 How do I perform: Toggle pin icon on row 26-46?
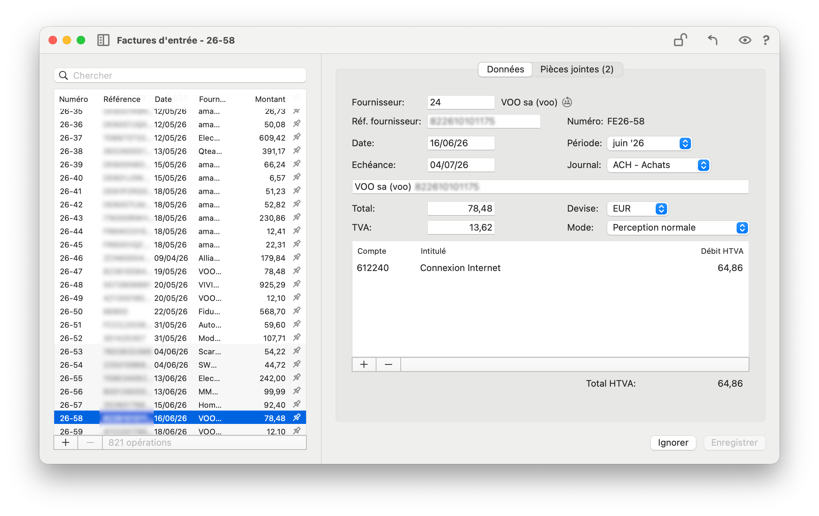(297, 258)
